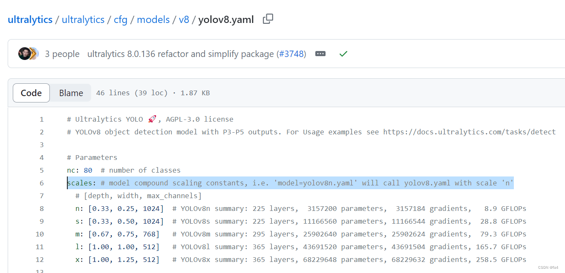Open the #3748 pull request link
Viewport: 565px width, 273px height.
[x=292, y=54]
